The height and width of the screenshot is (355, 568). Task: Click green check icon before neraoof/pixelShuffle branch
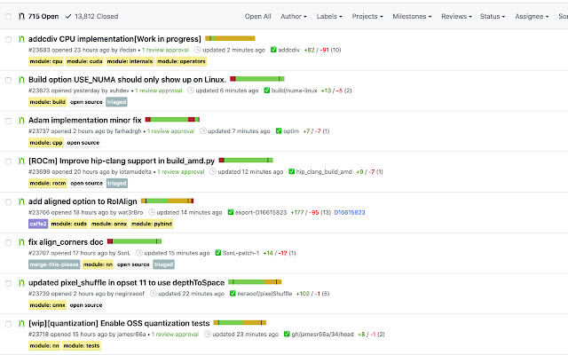(233, 293)
